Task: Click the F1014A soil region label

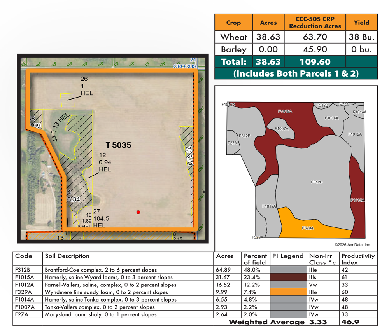Action: (331, 118)
